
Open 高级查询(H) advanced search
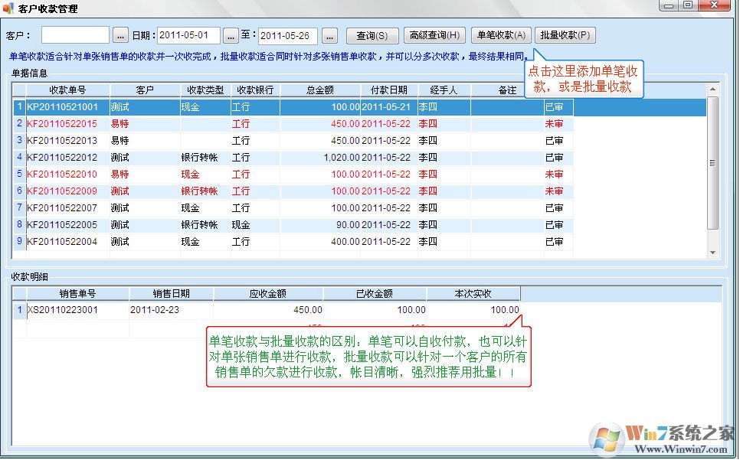tap(434, 34)
